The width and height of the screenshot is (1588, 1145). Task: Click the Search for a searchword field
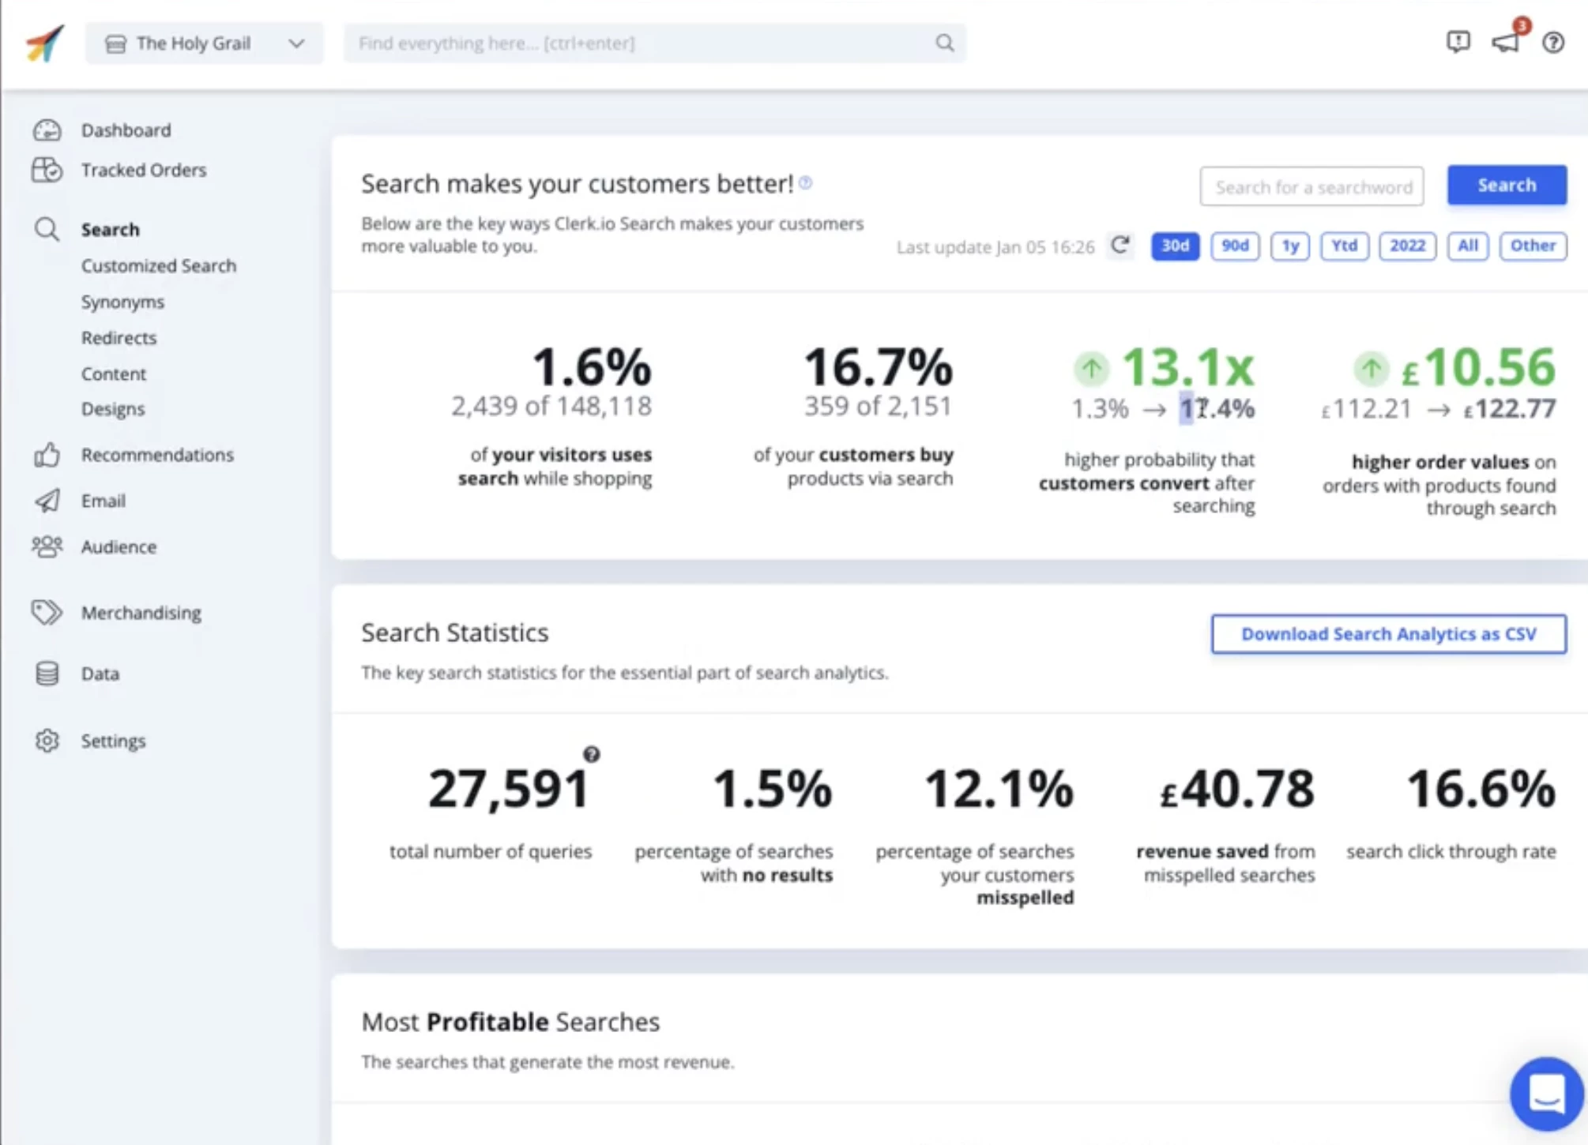pos(1311,186)
